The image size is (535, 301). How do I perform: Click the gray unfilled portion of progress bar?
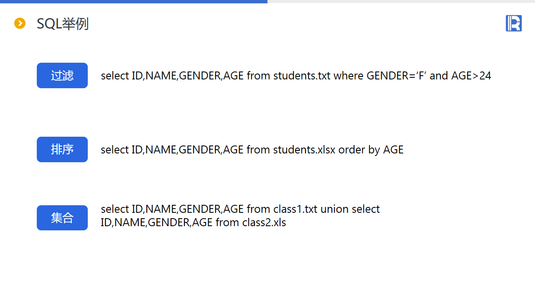click(x=401, y=2)
